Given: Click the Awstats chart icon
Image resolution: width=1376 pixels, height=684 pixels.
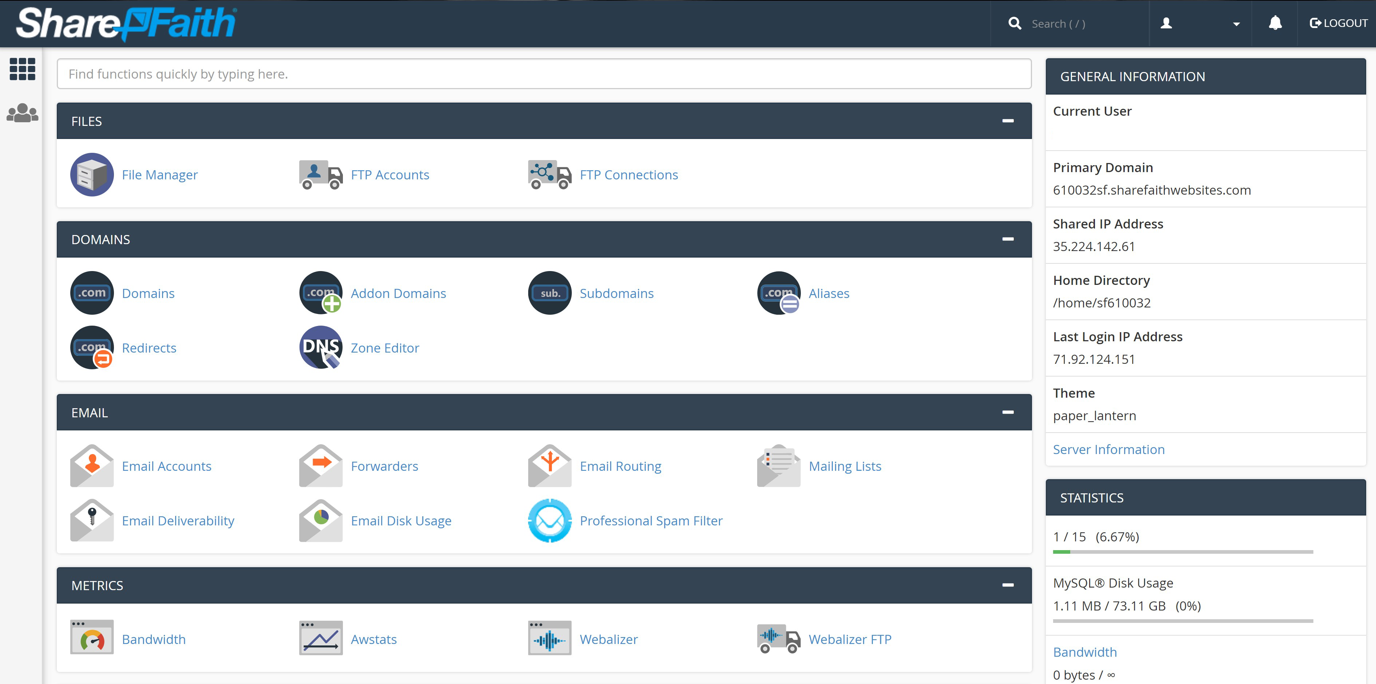Looking at the screenshot, I should (x=320, y=637).
